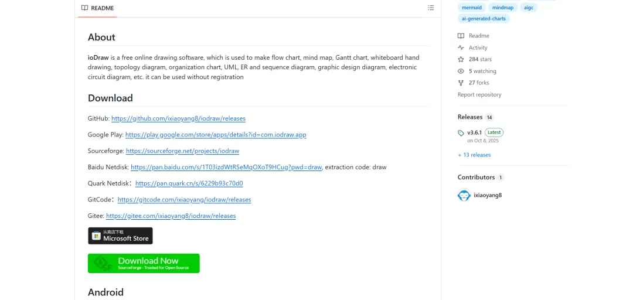
Task: Open the Gitee releases link
Action: pos(171,216)
